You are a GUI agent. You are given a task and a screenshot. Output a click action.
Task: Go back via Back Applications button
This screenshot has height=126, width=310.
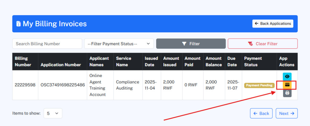tap(272, 24)
